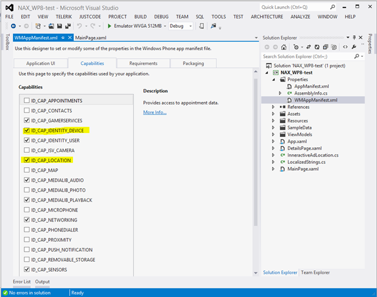Select MainPage.xaml in the Solution Explorer tree

point(303,169)
